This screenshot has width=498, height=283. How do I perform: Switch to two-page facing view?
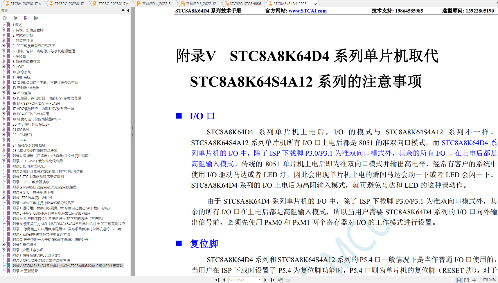click(466, 280)
